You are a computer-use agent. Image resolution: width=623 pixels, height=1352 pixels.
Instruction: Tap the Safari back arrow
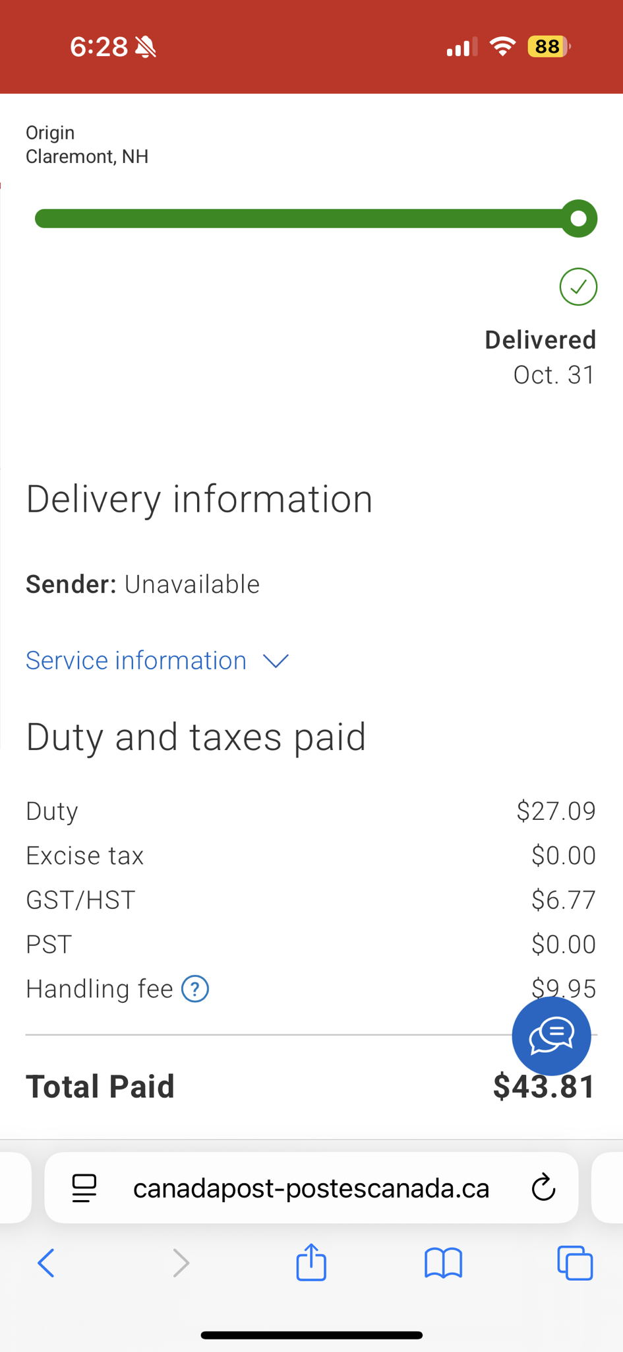click(46, 1263)
